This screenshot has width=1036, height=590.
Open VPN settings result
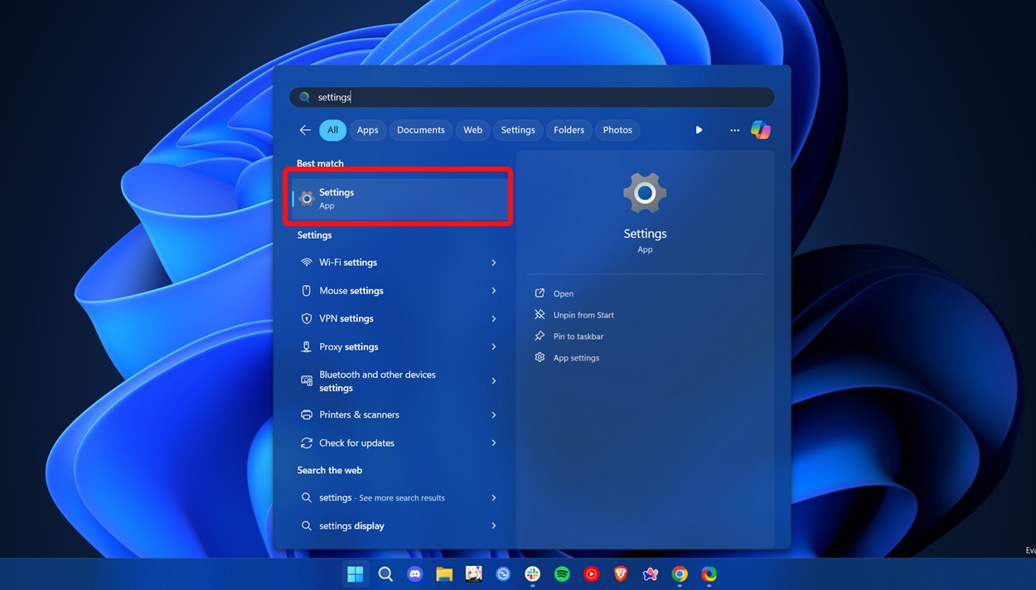[399, 319]
